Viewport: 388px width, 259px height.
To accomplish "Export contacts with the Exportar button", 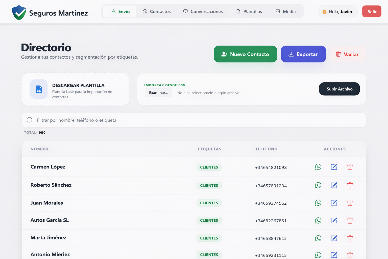I will (303, 54).
